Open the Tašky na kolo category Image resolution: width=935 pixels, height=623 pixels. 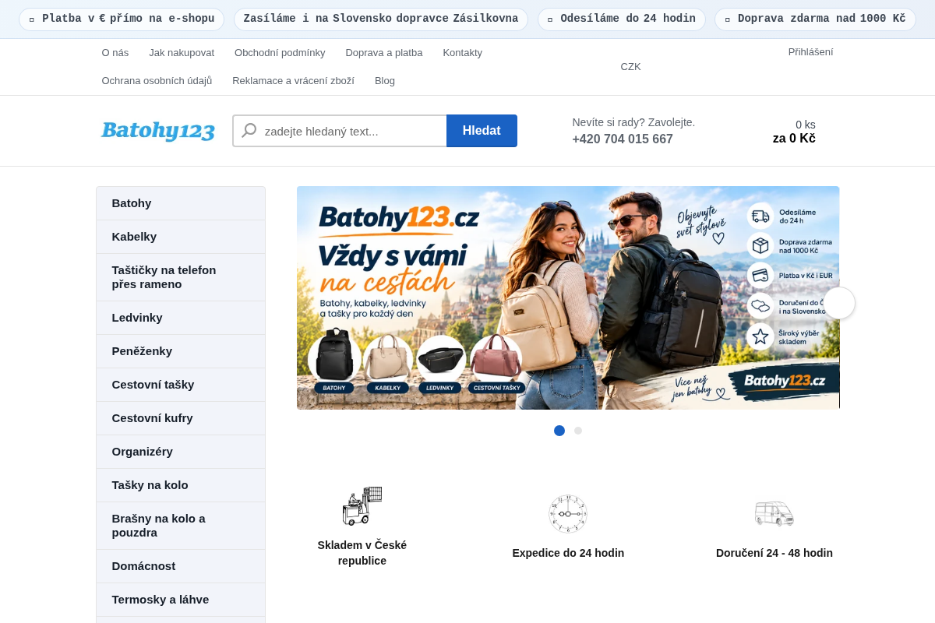181,485
